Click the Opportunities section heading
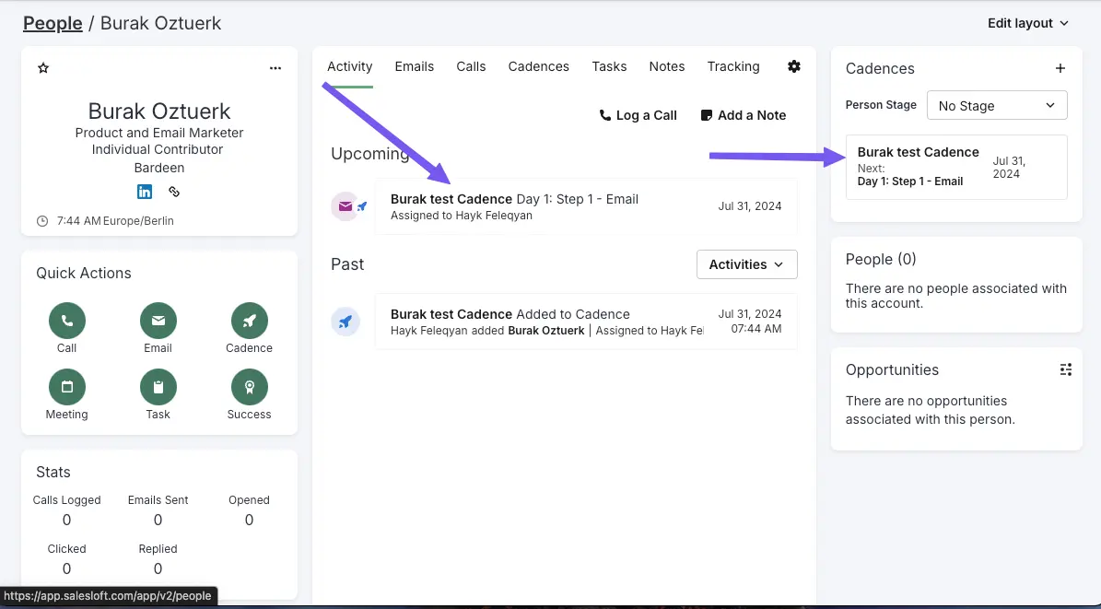Screen dimensions: 1101x609 (892, 369)
